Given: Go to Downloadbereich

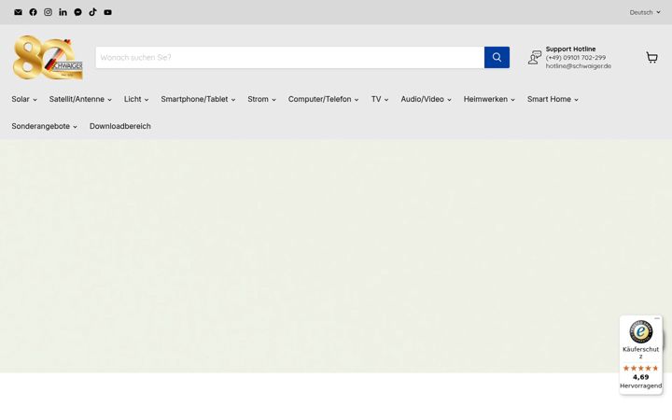Looking at the screenshot, I should 120,126.
